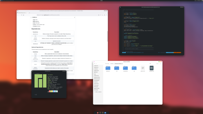Open Videos bookmark in the file manager sidebar
This screenshot has width=203, height=114.
[97, 90]
